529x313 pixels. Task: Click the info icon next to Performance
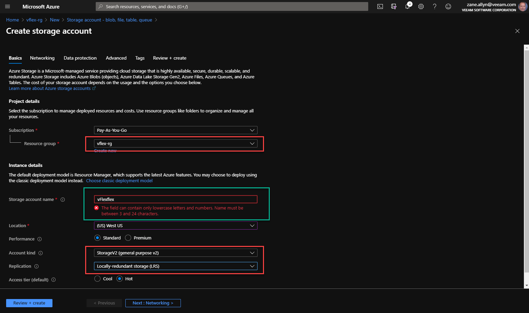click(x=40, y=239)
